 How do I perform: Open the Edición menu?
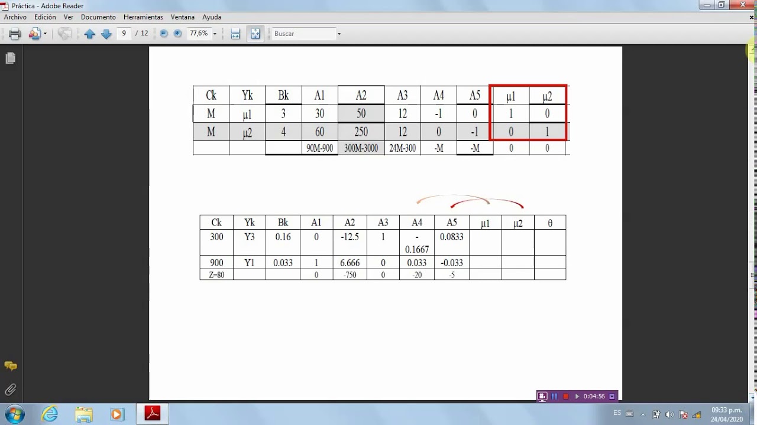point(45,17)
